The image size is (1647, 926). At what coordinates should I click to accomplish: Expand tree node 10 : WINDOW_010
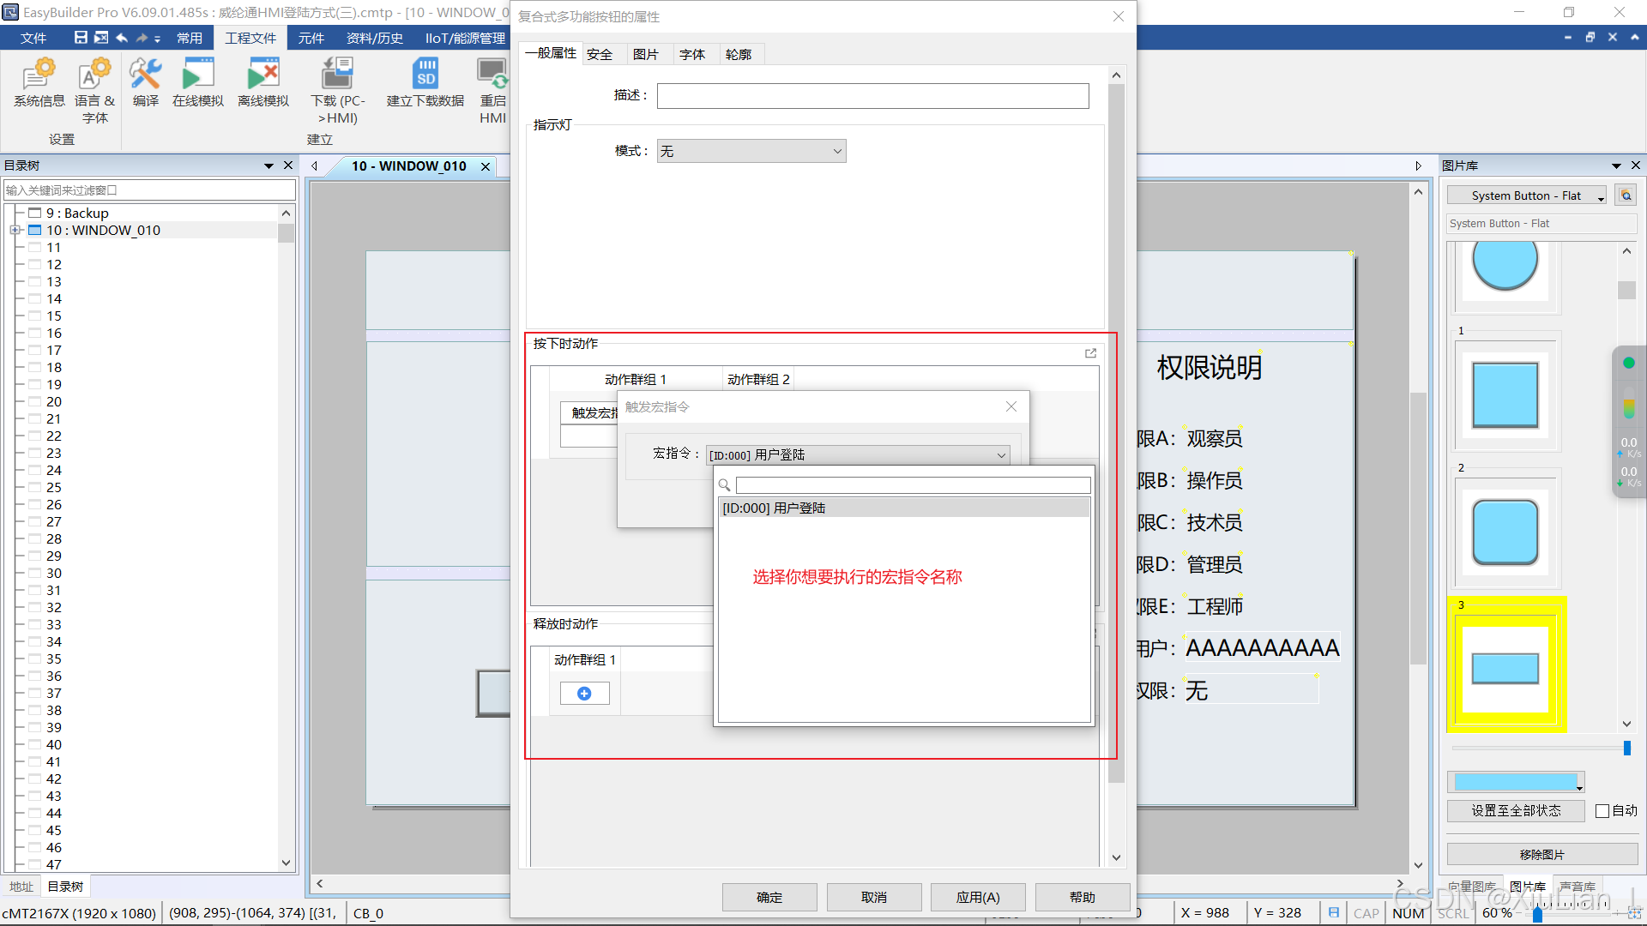15,231
